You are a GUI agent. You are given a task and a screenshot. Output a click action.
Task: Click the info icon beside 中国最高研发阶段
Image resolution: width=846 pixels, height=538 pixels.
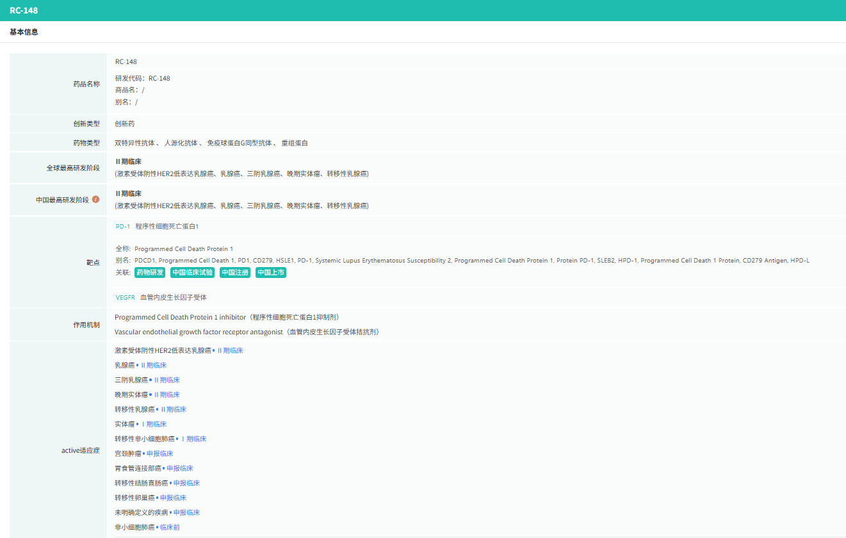(96, 199)
